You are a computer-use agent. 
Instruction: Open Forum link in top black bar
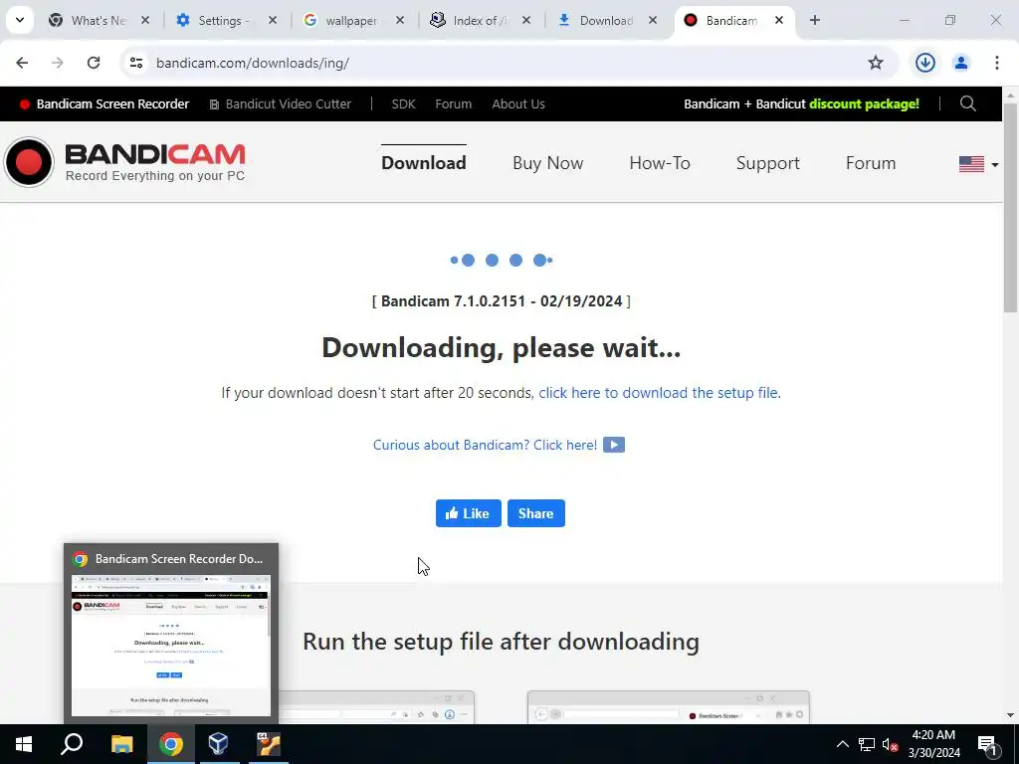click(453, 103)
